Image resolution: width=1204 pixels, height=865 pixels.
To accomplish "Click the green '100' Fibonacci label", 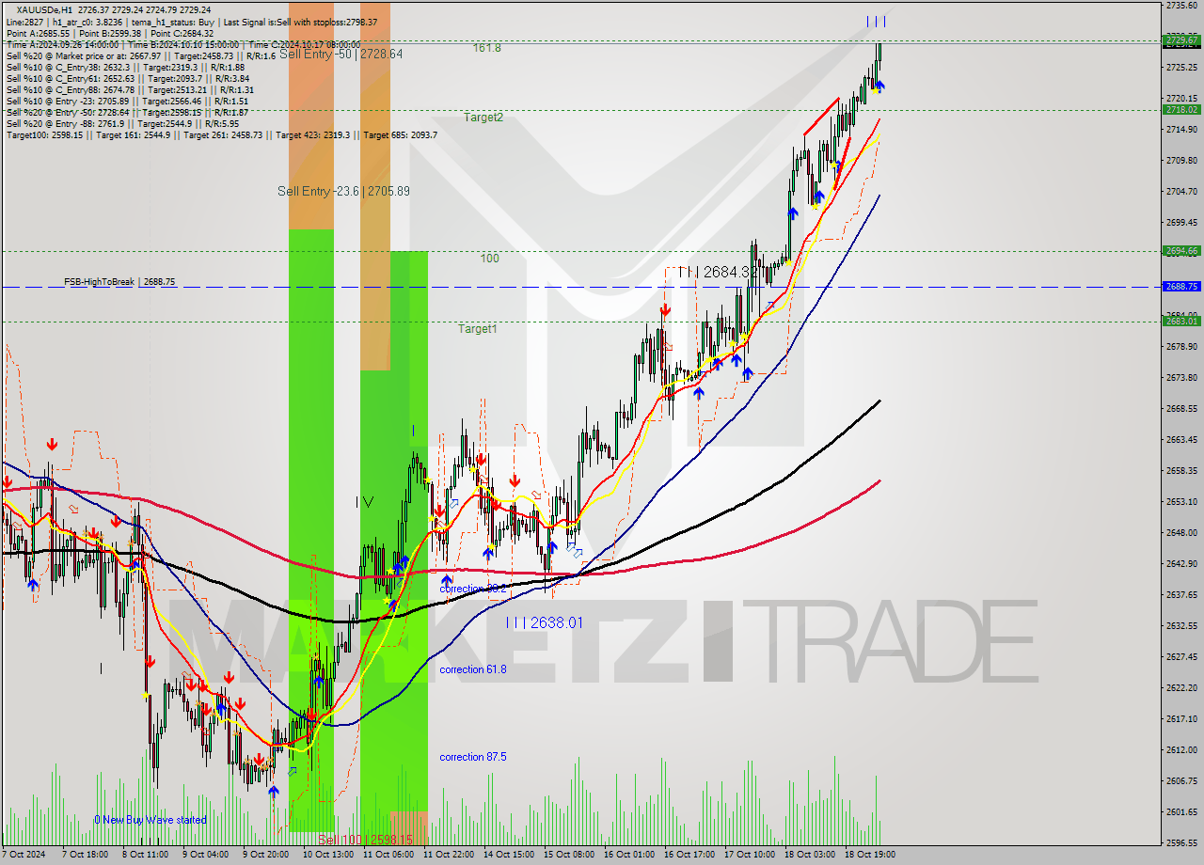I will (490, 258).
